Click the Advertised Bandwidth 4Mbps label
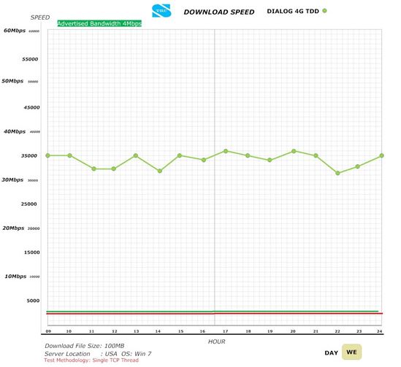This screenshot has height=367, width=401. (x=99, y=23)
